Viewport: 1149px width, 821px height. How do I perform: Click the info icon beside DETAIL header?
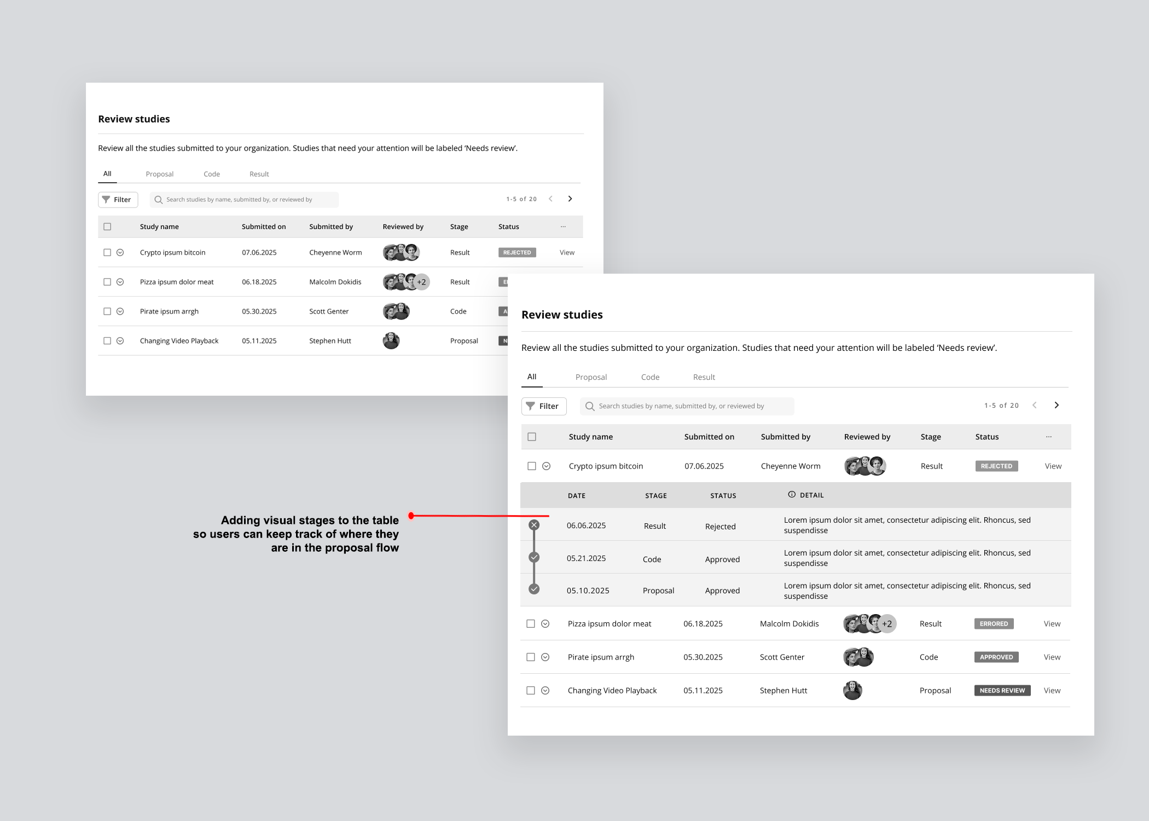pyautogui.click(x=791, y=495)
